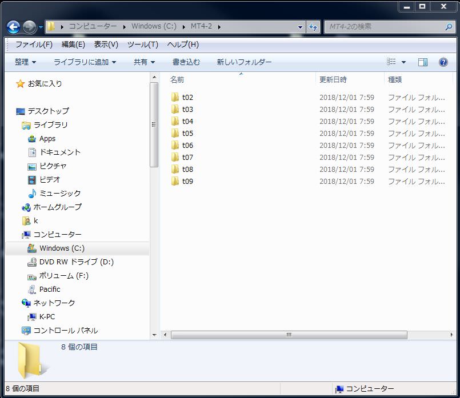This screenshot has height=398, width=460.
Task: Click the 書き込む button
Action: tap(186, 62)
